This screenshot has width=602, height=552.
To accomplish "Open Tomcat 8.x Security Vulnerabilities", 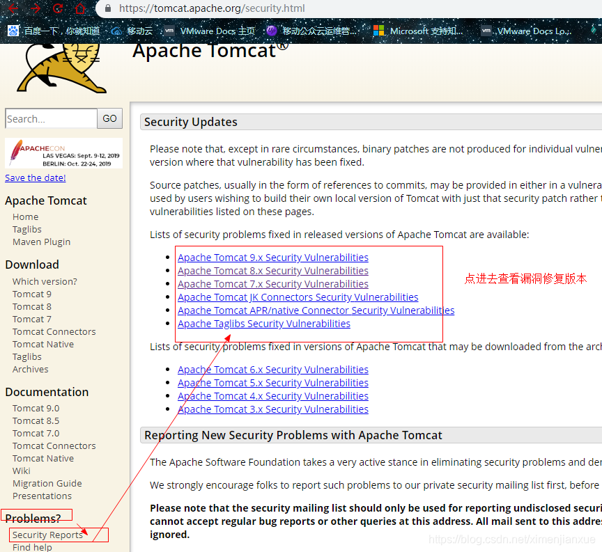I will 273,271.
